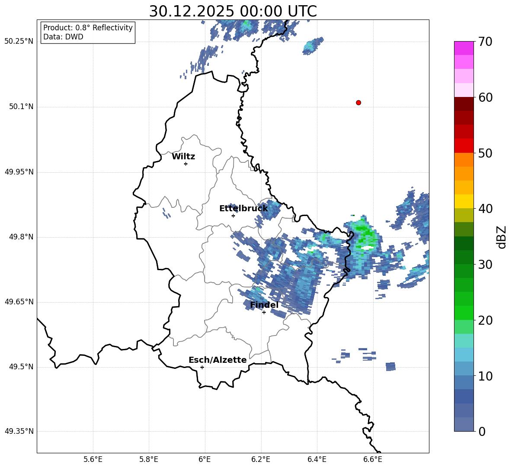Click the colorbar tick label 50

click(485, 153)
